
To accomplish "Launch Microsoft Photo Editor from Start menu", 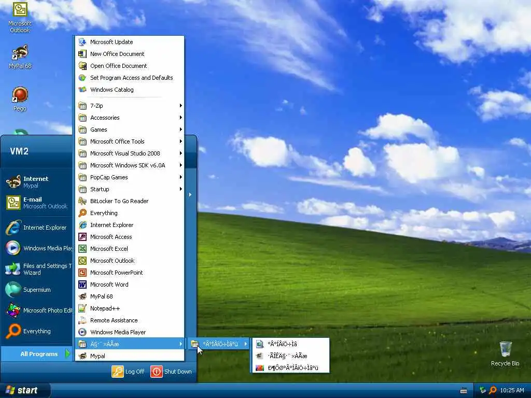I will (x=37, y=310).
